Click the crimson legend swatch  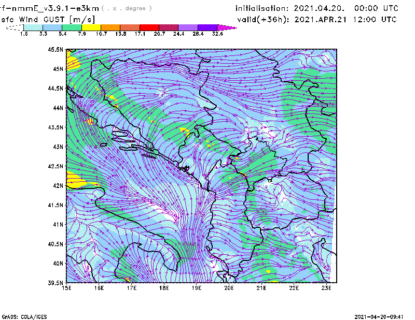169,27
